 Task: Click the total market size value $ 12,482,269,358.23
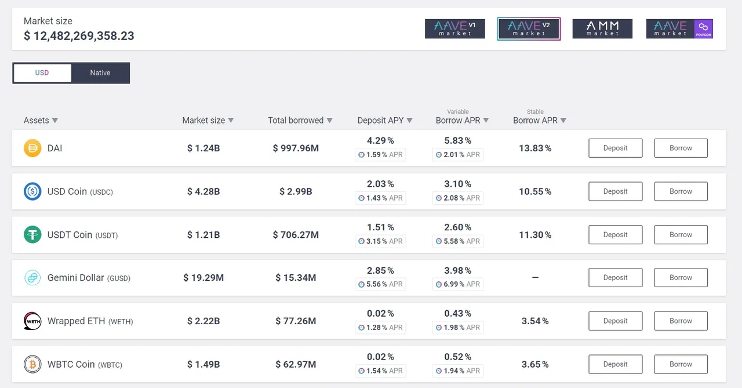pos(79,36)
